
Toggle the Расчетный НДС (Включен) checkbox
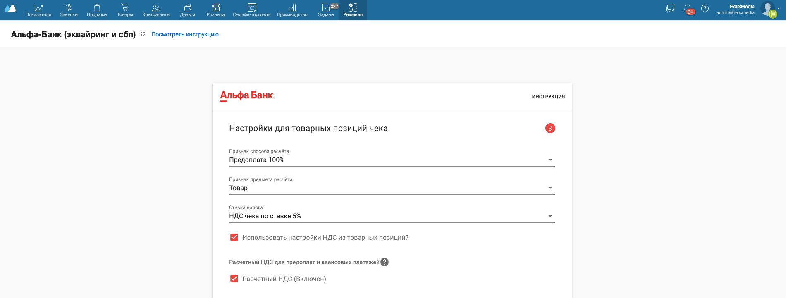pyautogui.click(x=234, y=279)
